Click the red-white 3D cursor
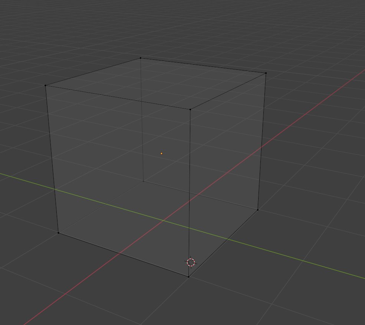The image size is (365, 325). coord(191,262)
